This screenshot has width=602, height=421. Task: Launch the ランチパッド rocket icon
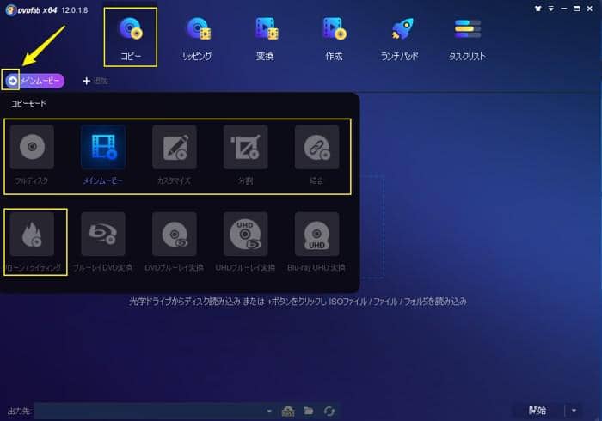(401, 37)
